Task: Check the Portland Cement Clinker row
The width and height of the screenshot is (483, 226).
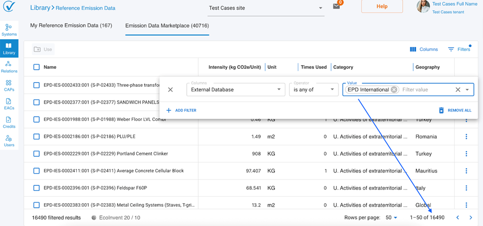Action: click(x=37, y=154)
